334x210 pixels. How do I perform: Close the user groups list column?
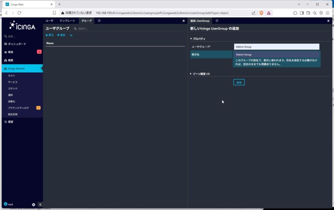coord(183,21)
